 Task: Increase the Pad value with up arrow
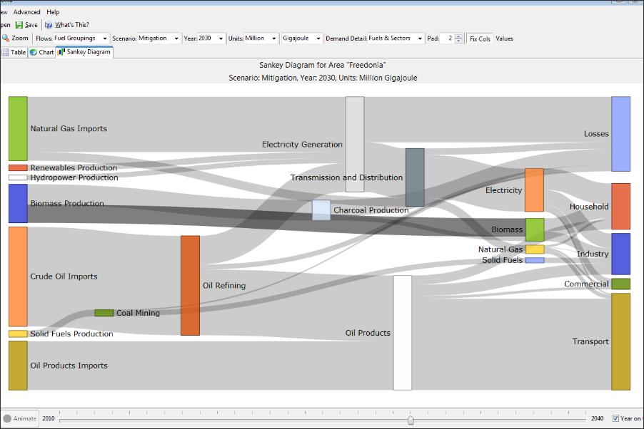click(x=459, y=36)
